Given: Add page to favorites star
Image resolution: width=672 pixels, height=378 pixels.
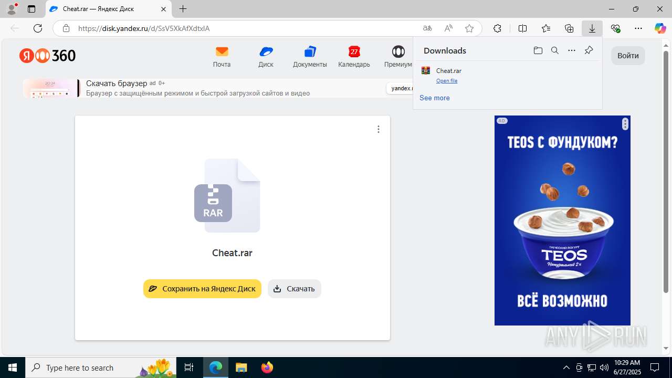Looking at the screenshot, I should click(x=469, y=28).
